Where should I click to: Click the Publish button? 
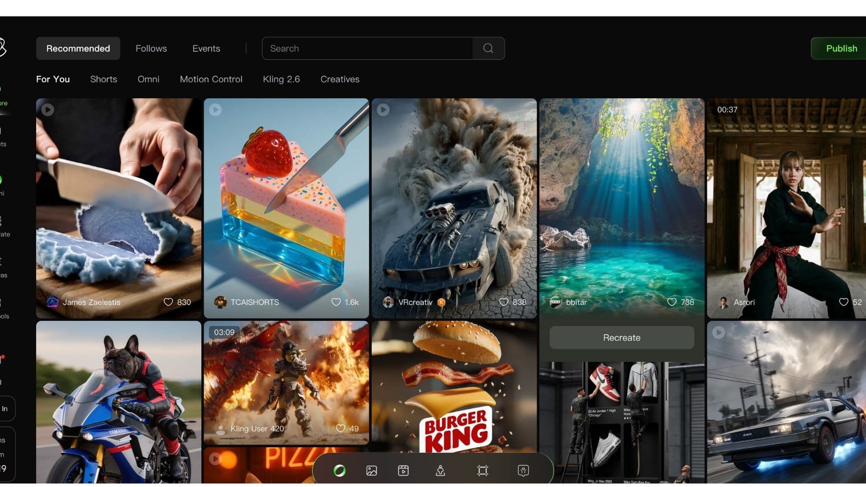tap(841, 48)
